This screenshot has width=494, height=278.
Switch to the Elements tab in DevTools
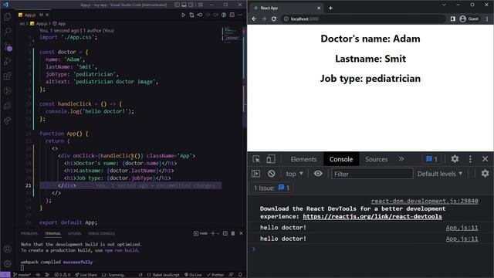pos(303,159)
